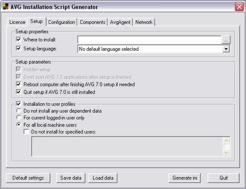
Task: Click the users list scroll up arrow
Action: pos(226,140)
